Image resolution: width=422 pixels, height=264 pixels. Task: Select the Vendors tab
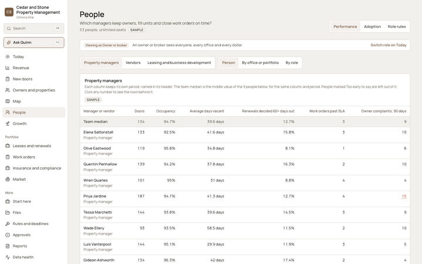[133, 63]
